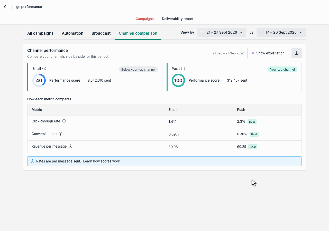The height and width of the screenshot is (231, 329).
Task: Switch to the Broadcast tab
Action: pyautogui.click(x=101, y=33)
